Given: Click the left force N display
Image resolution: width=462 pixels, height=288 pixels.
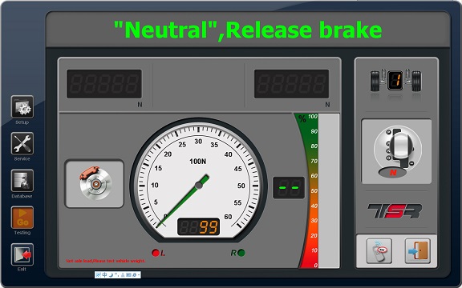Looking at the screenshot, I should pyautogui.click(x=104, y=84).
